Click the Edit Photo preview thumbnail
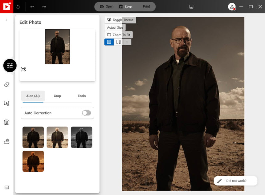Screen dimensions: 265x195 tap(57, 47)
